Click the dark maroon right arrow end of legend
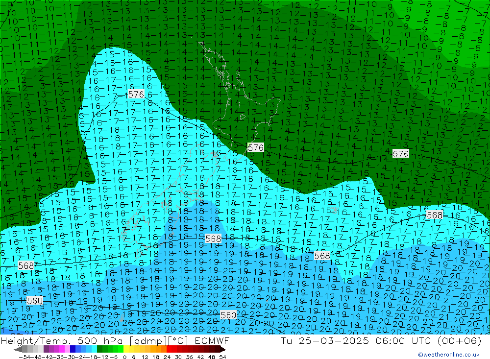Viewport: 490px width, 359px height. pyautogui.click(x=222, y=349)
